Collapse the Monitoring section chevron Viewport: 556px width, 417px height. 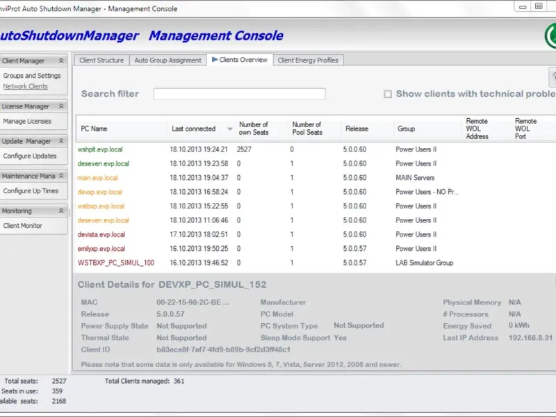point(61,211)
